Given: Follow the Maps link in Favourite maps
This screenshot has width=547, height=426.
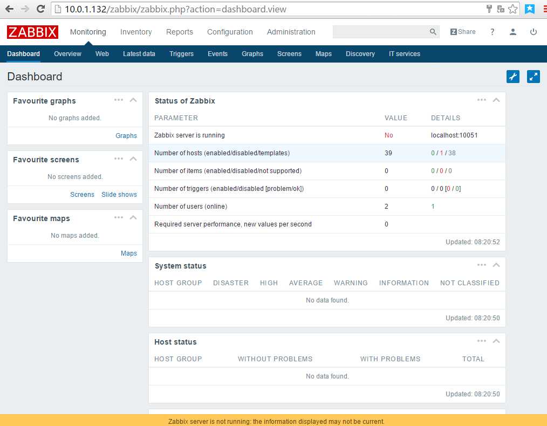Looking at the screenshot, I should click(x=129, y=253).
